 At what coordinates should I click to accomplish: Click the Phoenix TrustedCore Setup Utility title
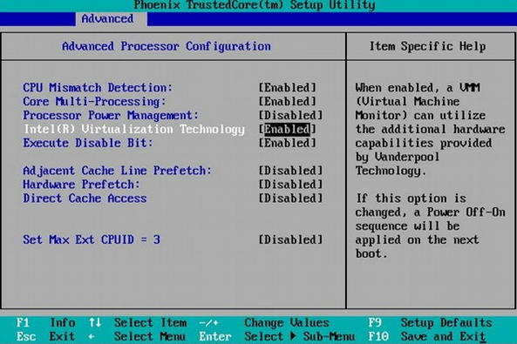click(255, 5)
